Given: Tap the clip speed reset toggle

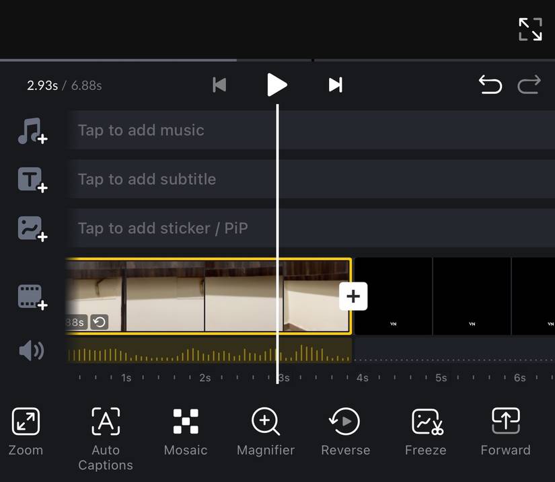Looking at the screenshot, I should pyautogui.click(x=99, y=322).
